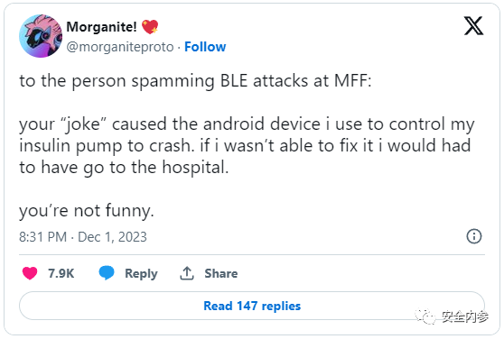The height and width of the screenshot is (339, 504).
Task: Open Read 147 replies
Action: pyautogui.click(x=252, y=306)
